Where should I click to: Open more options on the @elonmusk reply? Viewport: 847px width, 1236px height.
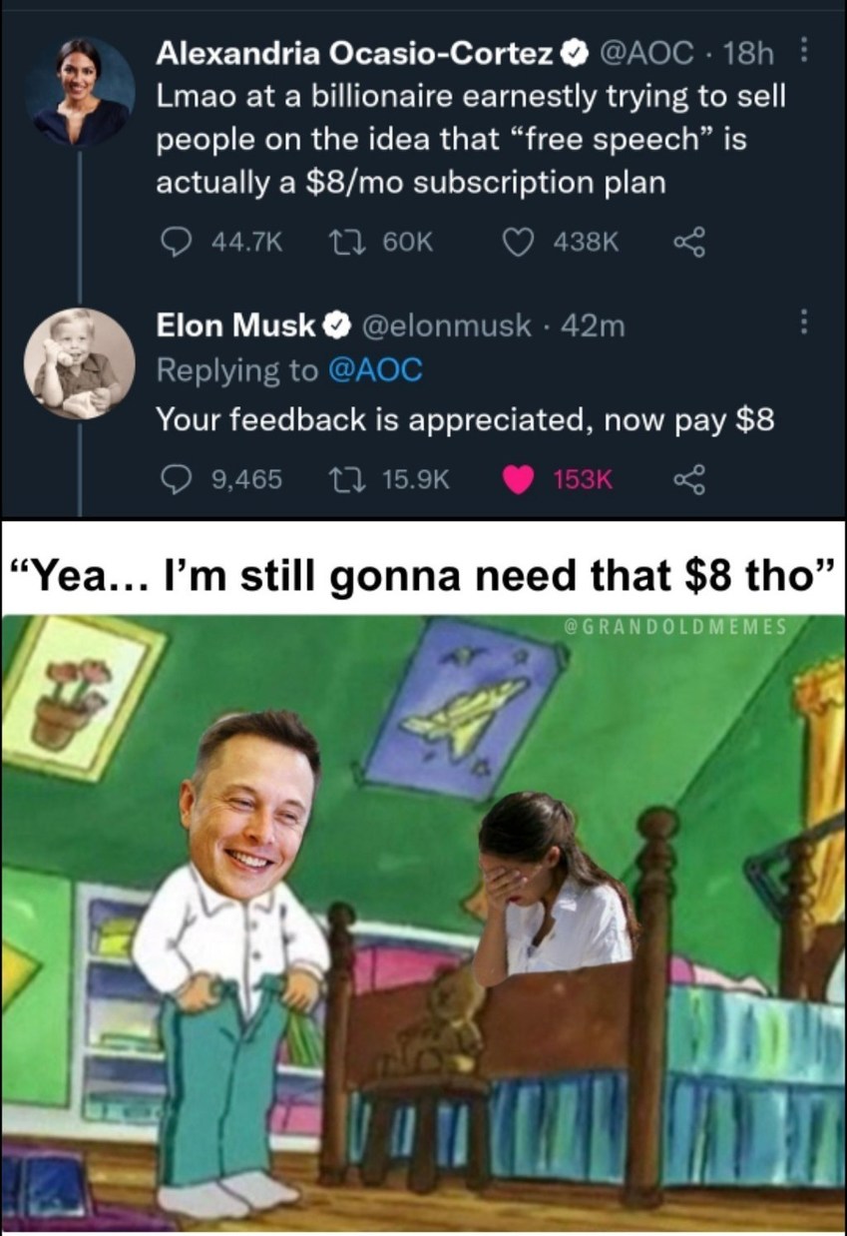coord(806,325)
